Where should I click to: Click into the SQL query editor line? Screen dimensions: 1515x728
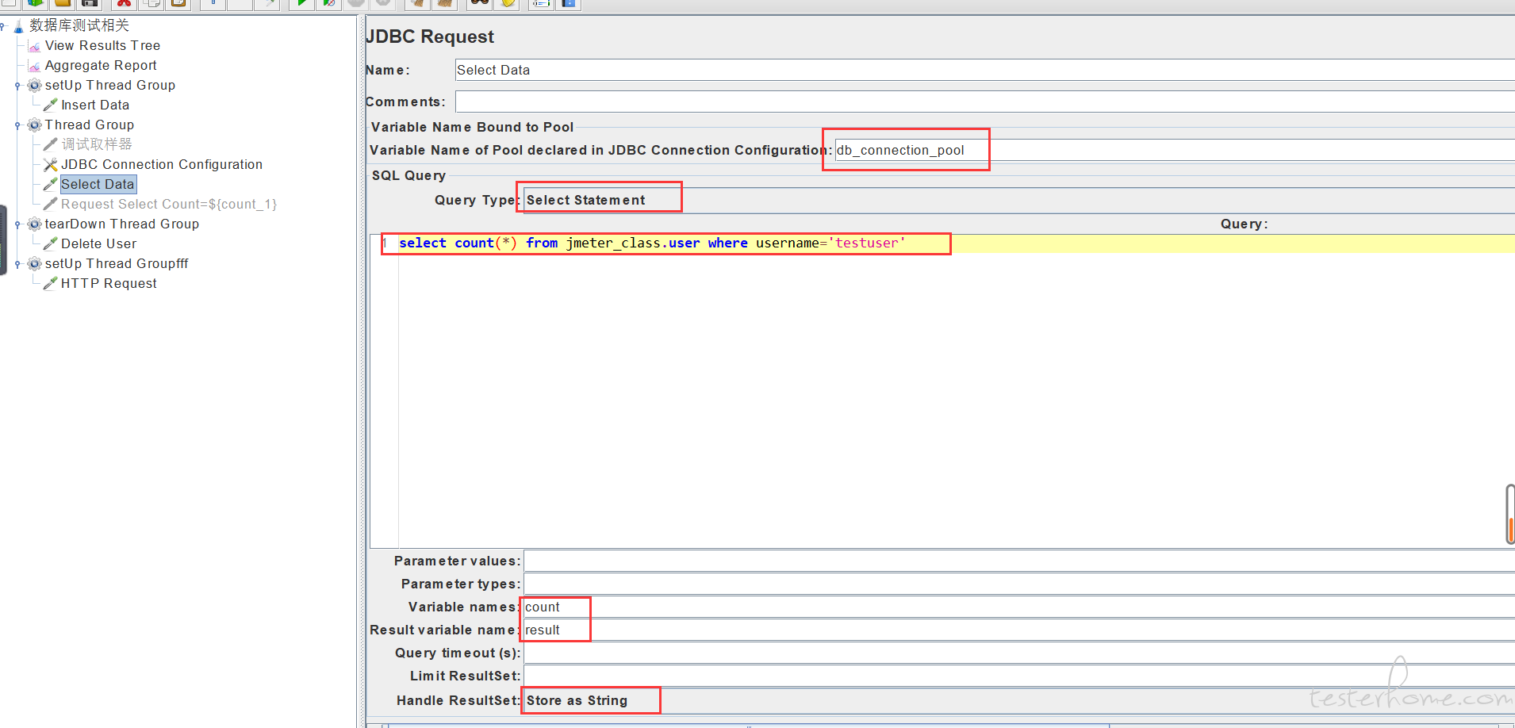pos(956,243)
